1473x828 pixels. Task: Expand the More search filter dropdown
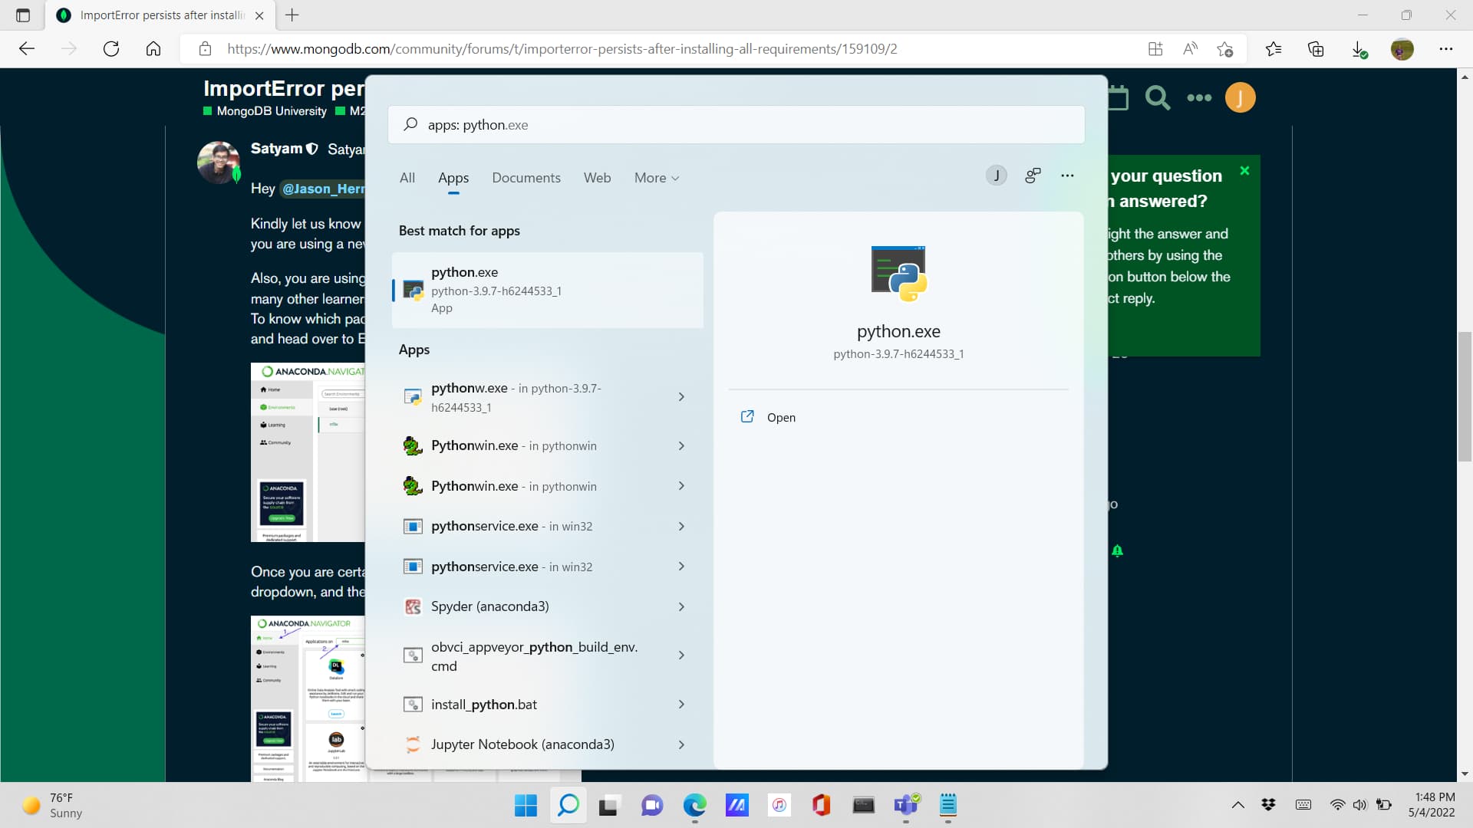click(656, 177)
